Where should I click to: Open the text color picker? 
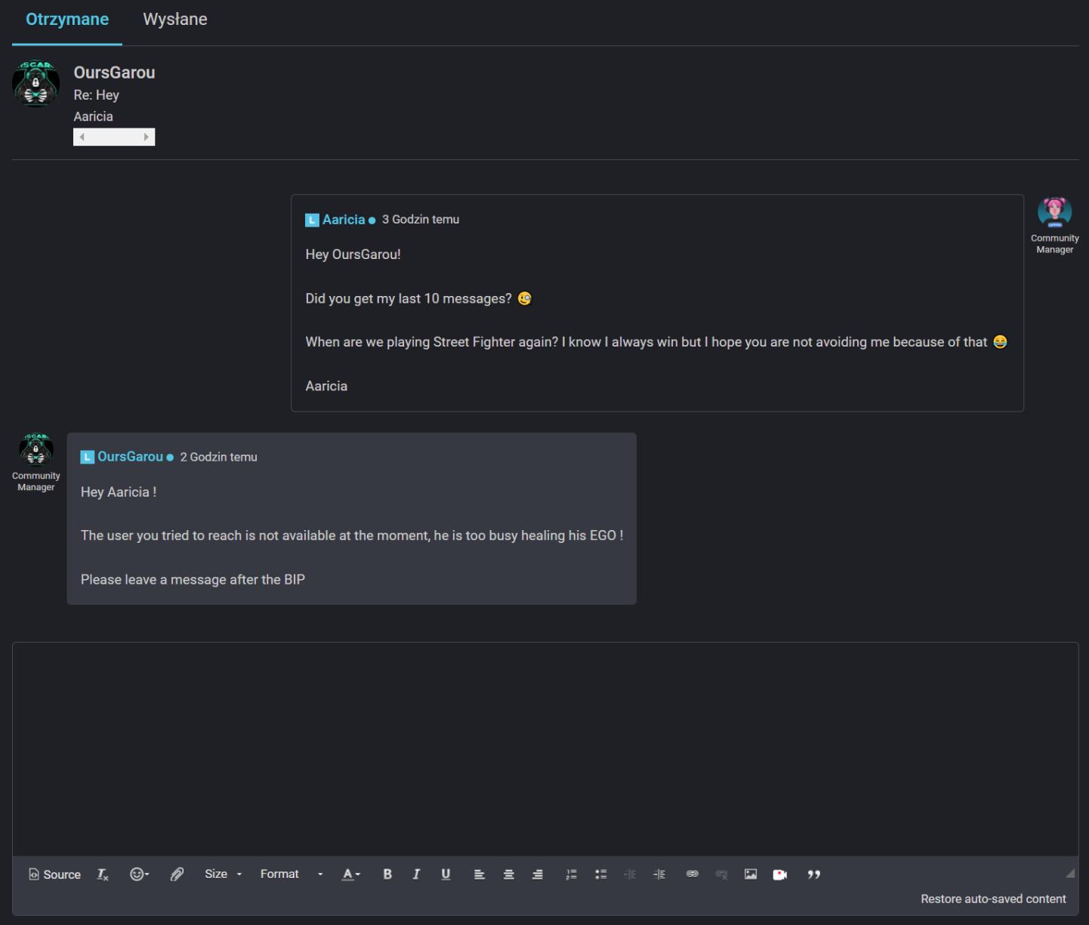[x=350, y=874]
